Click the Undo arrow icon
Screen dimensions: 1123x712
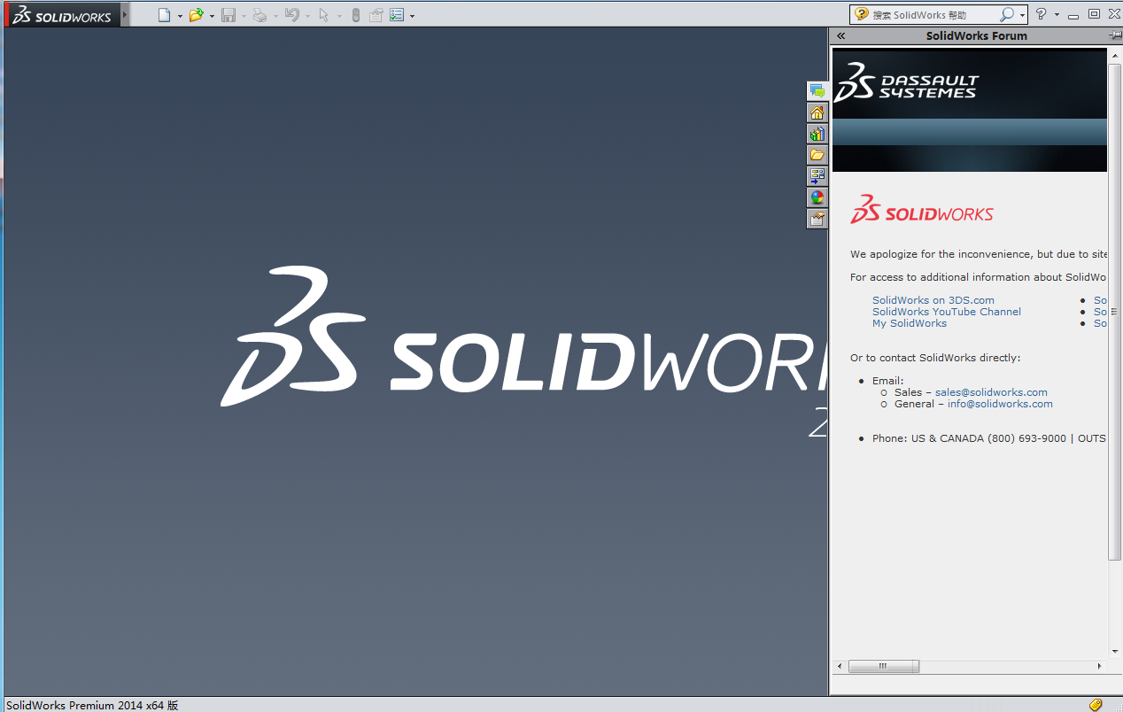pyautogui.click(x=291, y=15)
